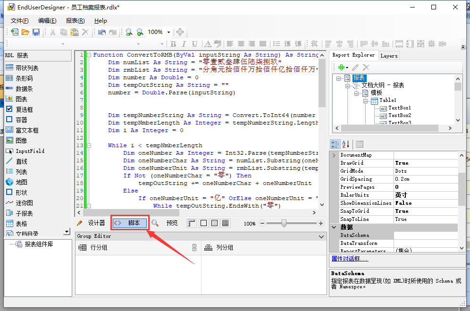470x311 pixels.
Task: Toggle the ruler display button
Action: [191, 223]
